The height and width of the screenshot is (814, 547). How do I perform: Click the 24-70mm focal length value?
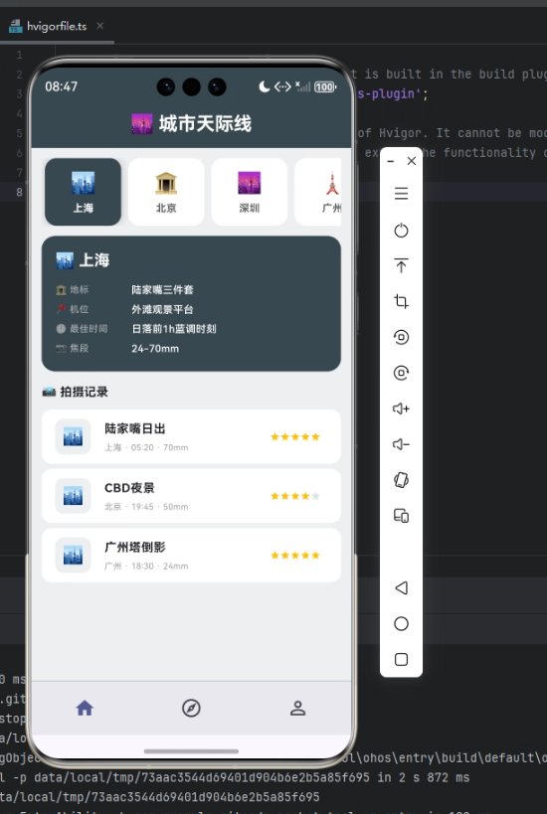click(x=155, y=349)
